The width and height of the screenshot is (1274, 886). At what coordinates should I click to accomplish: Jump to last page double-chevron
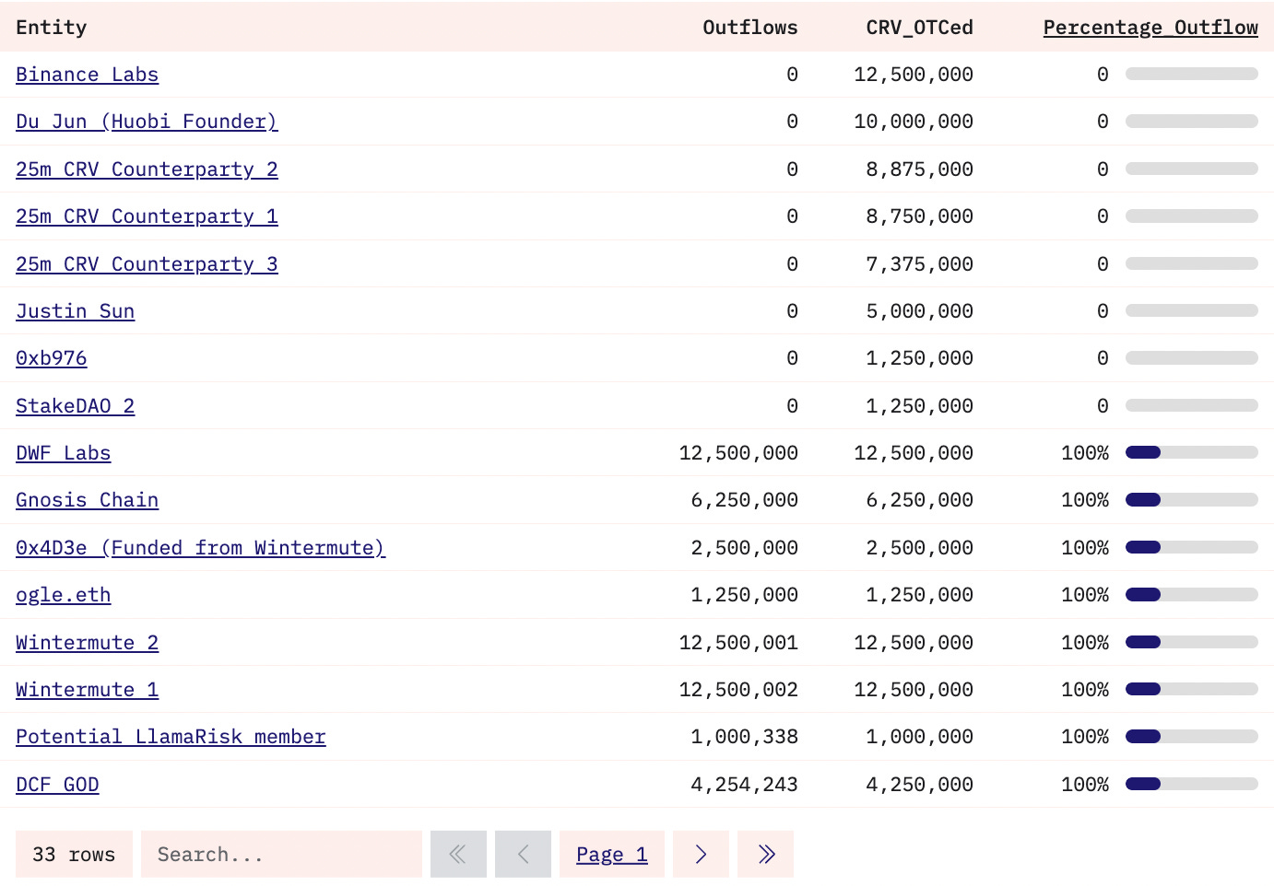[765, 854]
